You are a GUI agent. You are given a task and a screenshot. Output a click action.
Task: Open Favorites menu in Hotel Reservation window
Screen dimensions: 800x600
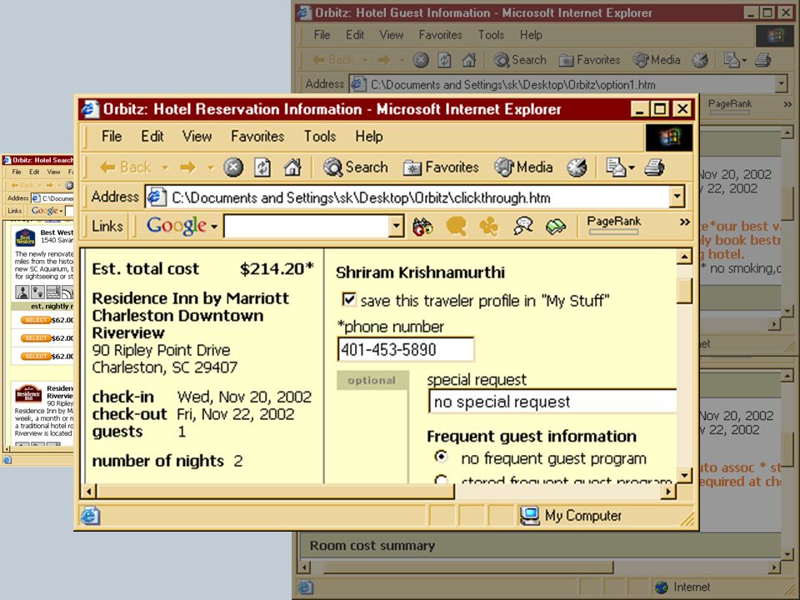pos(257,136)
